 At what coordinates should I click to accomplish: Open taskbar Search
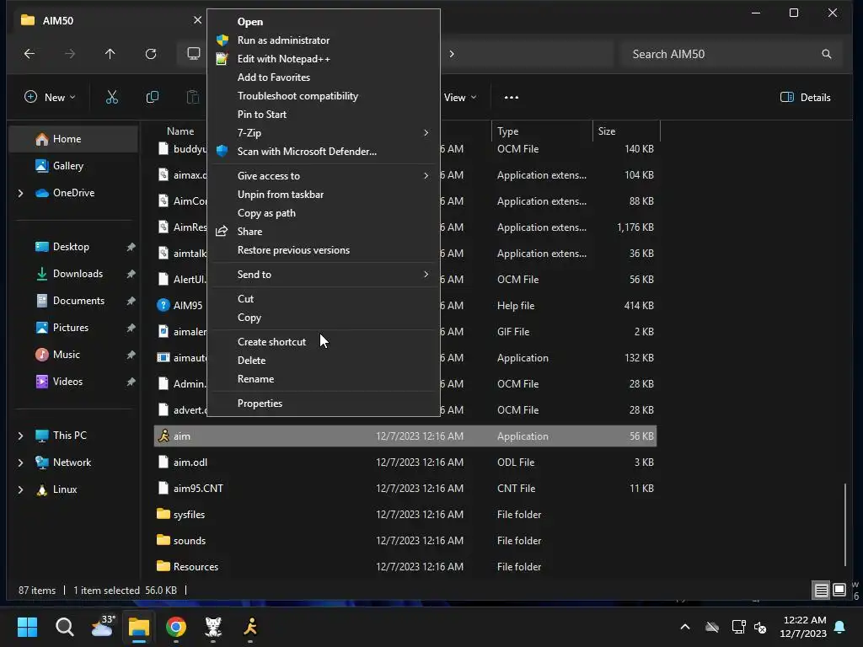pyautogui.click(x=64, y=627)
